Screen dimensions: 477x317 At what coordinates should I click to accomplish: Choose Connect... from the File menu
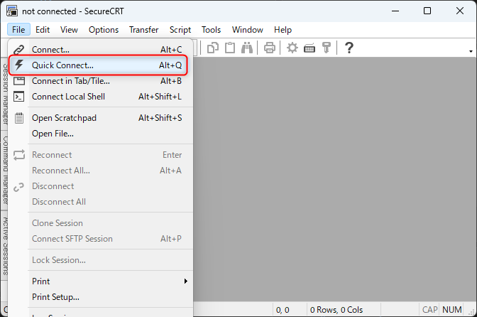(x=100, y=49)
